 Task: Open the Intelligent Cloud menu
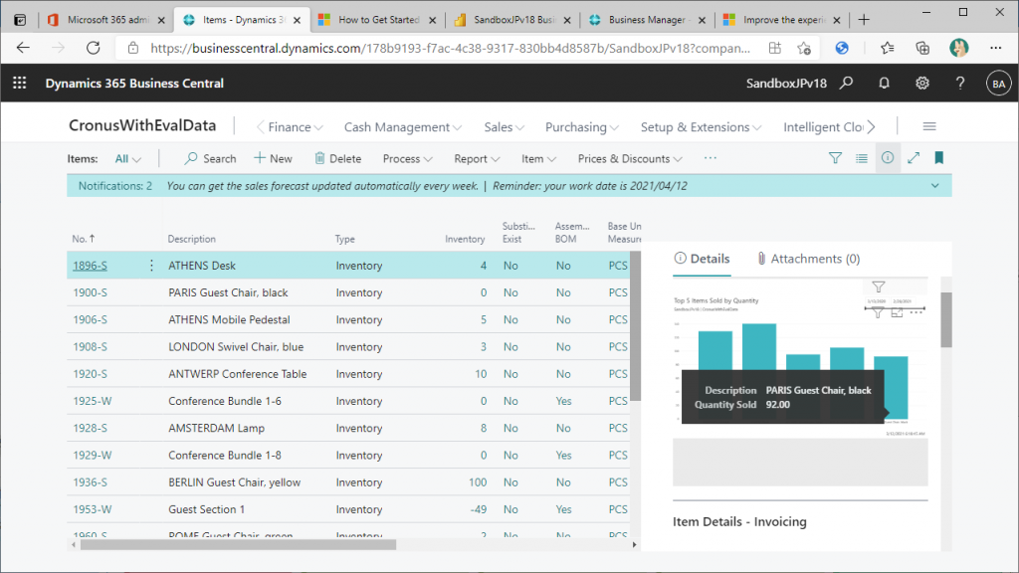(x=823, y=127)
